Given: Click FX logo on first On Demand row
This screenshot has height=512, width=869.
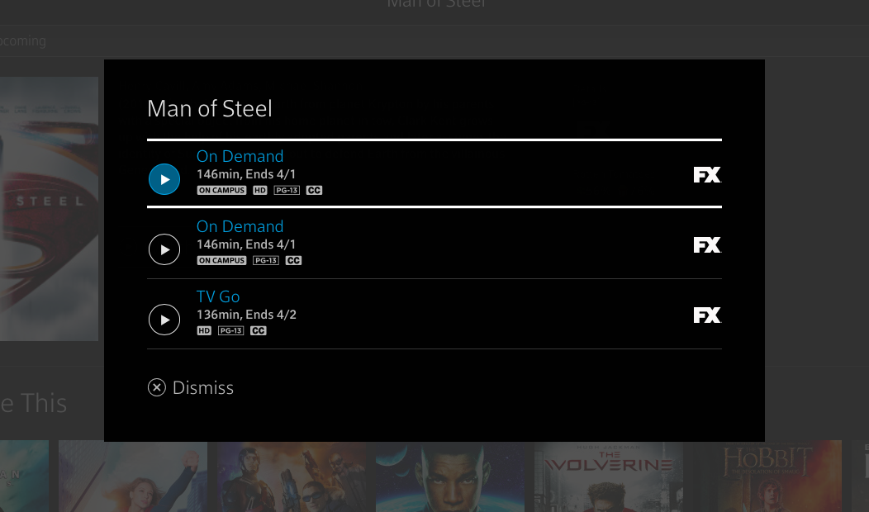Looking at the screenshot, I should pos(707,175).
